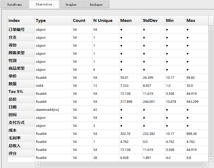Click the horizontal scrollbar right arrow

coord(206,165)
